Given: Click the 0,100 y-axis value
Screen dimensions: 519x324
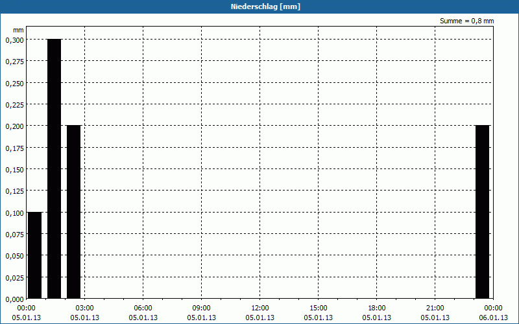Looking at the screenshot, I should 15,213.
